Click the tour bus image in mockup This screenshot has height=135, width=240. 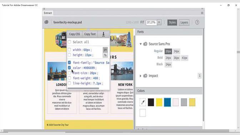pyautogui.click(x=61, y=40)
